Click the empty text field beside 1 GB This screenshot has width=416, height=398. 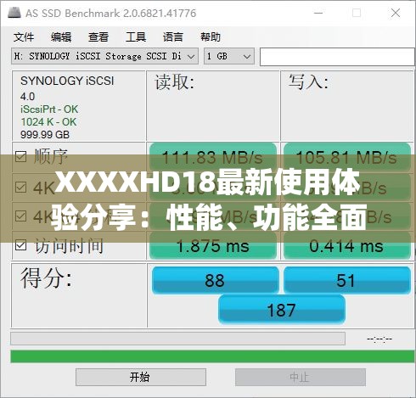pos(337,57)
